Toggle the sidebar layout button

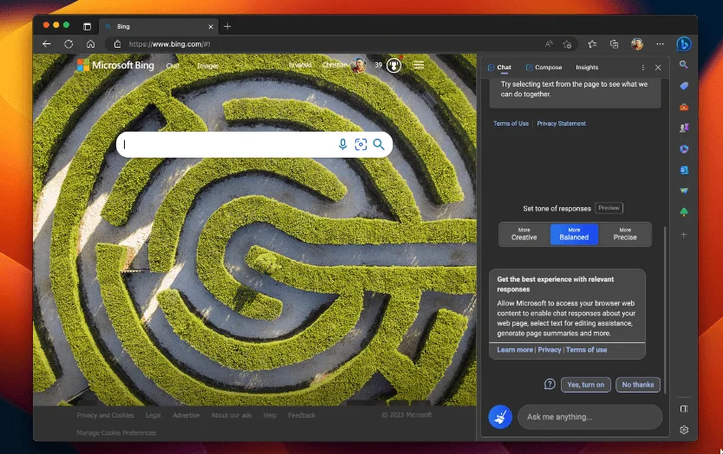(684, 409)
